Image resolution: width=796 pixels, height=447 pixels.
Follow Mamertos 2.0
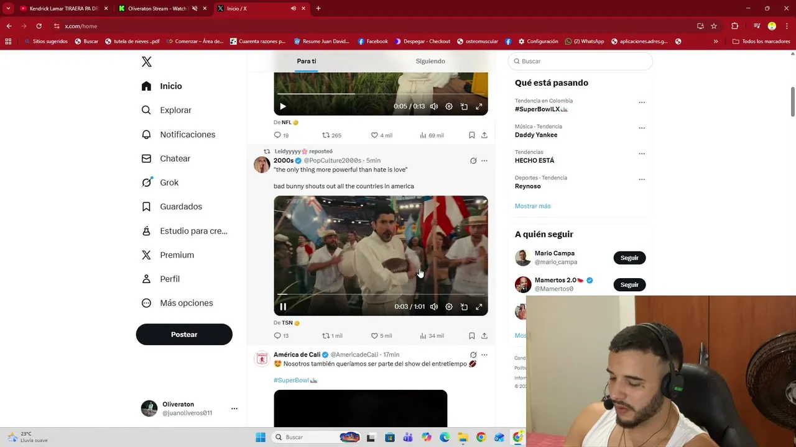coord(629,284)
